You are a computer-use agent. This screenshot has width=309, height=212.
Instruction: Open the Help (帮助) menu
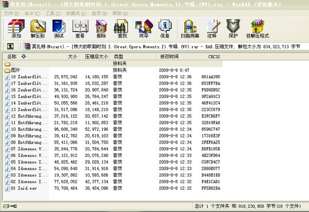(x=120, y=13)
